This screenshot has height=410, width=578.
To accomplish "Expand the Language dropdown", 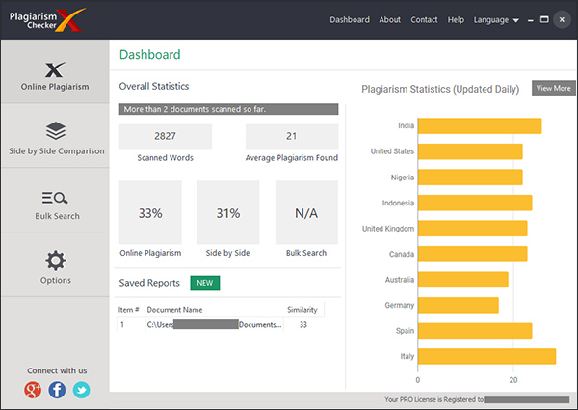I will click(x=496, y=20).
